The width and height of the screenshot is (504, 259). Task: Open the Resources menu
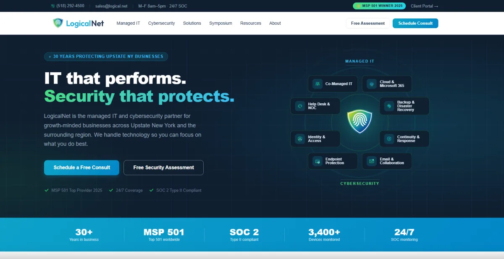click(251, 23)
